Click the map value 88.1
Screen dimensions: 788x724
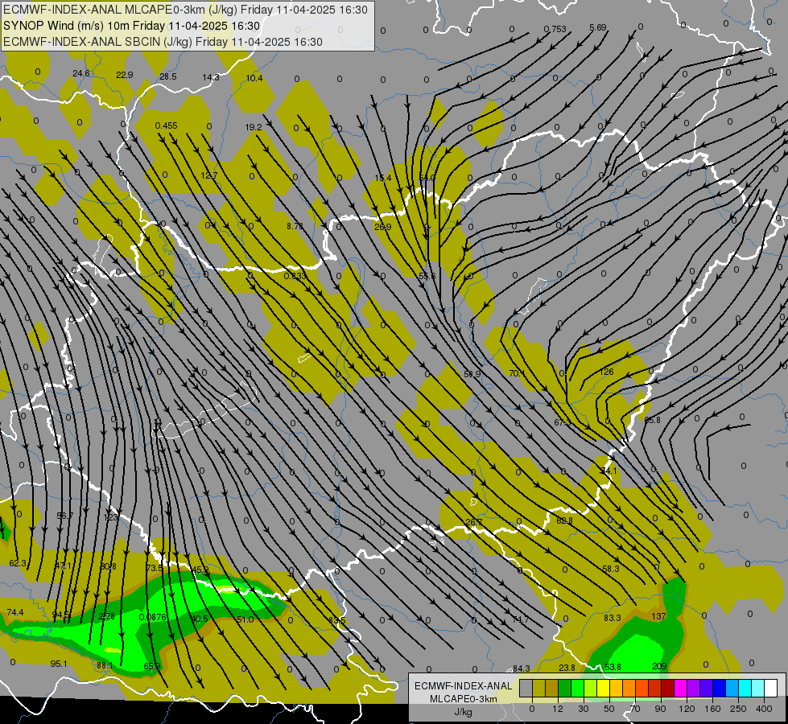(x=105, y=665)
